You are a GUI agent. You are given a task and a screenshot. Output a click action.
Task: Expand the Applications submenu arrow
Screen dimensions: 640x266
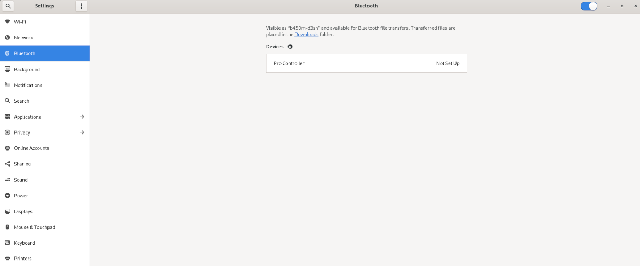click(x=82, y=117)
